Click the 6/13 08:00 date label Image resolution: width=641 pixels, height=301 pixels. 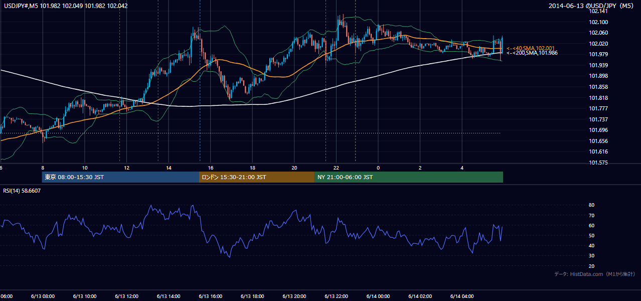point(43,296)
